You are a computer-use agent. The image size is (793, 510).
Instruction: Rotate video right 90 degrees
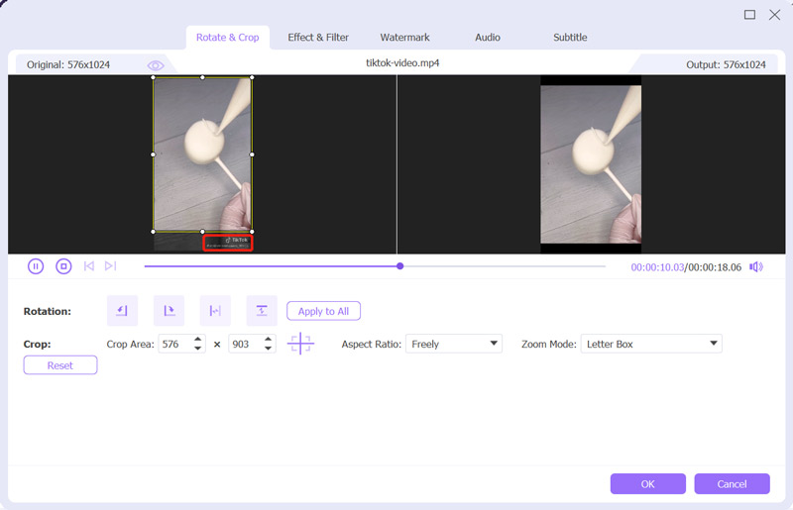pyautogui.click(x=169, y=310)
